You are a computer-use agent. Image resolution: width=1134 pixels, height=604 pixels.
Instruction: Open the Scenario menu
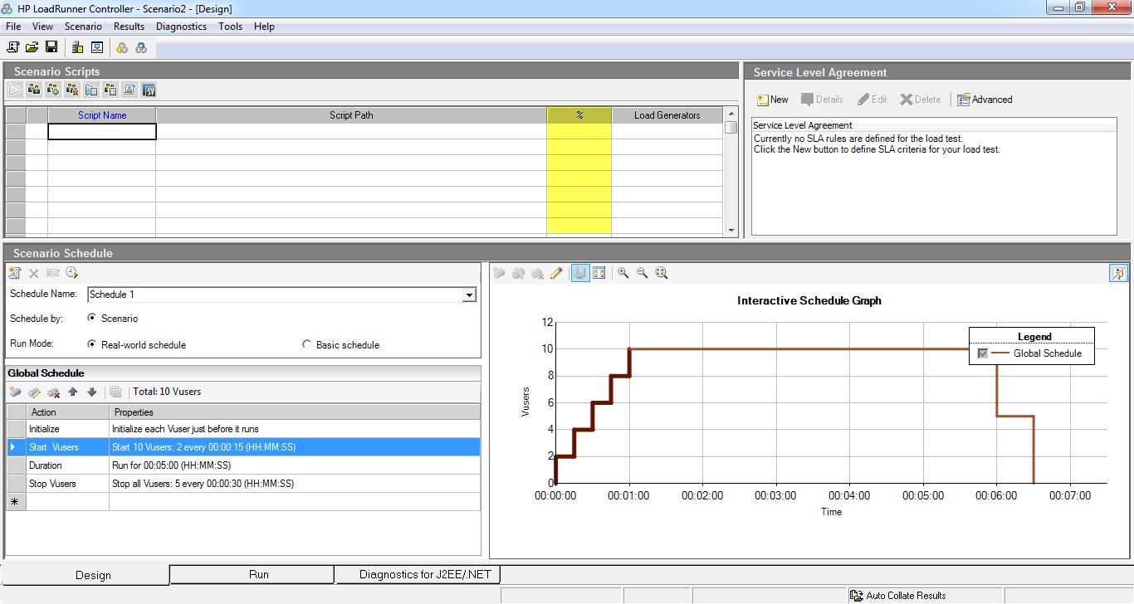[83, 27]
